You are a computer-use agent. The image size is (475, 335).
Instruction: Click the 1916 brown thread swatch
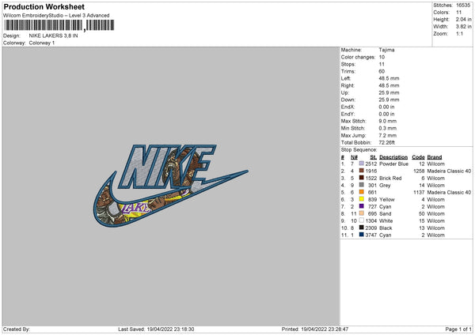(362, 171)
